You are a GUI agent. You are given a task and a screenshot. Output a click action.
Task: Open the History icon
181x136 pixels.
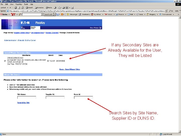[x=55, y=8]
